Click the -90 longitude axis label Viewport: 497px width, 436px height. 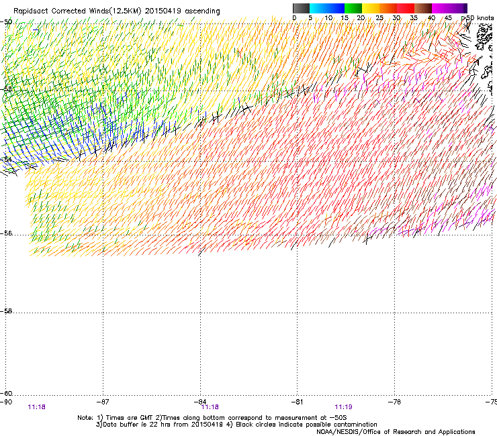click(5, 402)
